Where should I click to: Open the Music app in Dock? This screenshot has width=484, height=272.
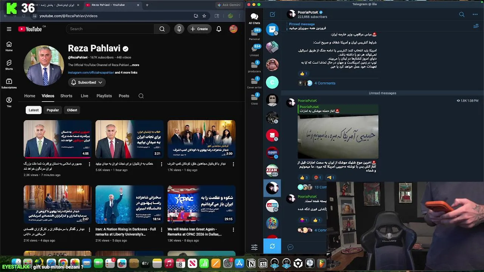(x=169, y=264)
